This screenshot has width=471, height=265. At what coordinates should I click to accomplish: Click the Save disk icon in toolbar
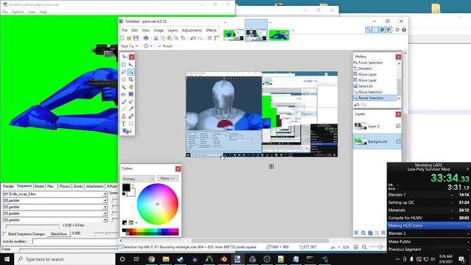pyautogui.click(x=135, y=38)
